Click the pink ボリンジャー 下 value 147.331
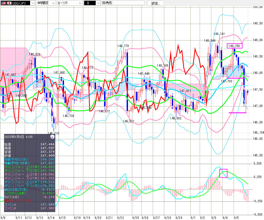 (x=47, y=178)
